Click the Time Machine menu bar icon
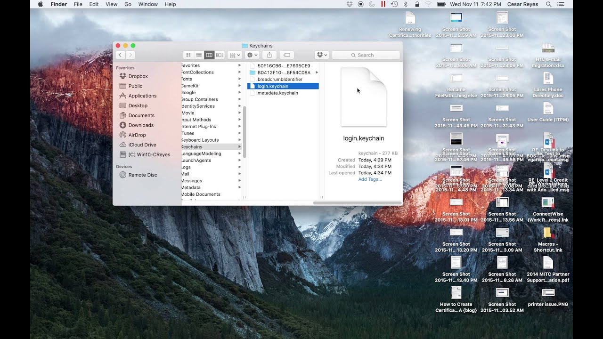This screenshot has width=603, height=339. coord(394,4)
